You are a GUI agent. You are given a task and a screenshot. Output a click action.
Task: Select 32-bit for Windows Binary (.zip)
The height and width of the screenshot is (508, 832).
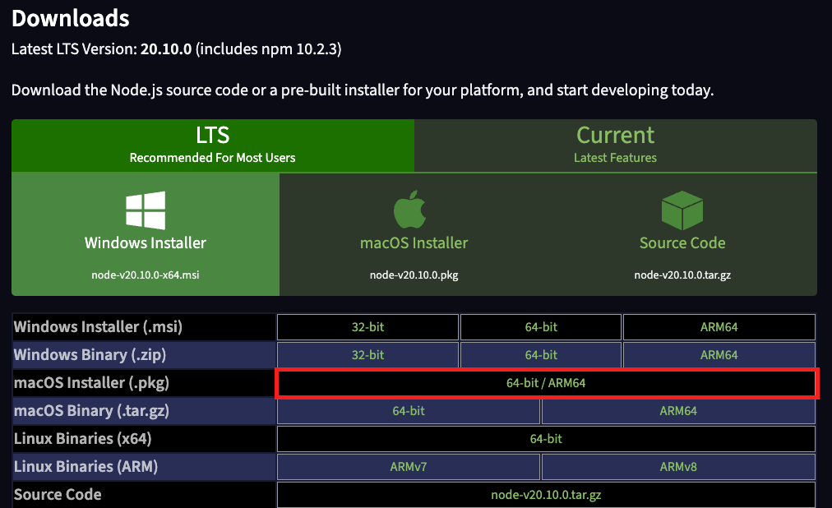[367, 355]
